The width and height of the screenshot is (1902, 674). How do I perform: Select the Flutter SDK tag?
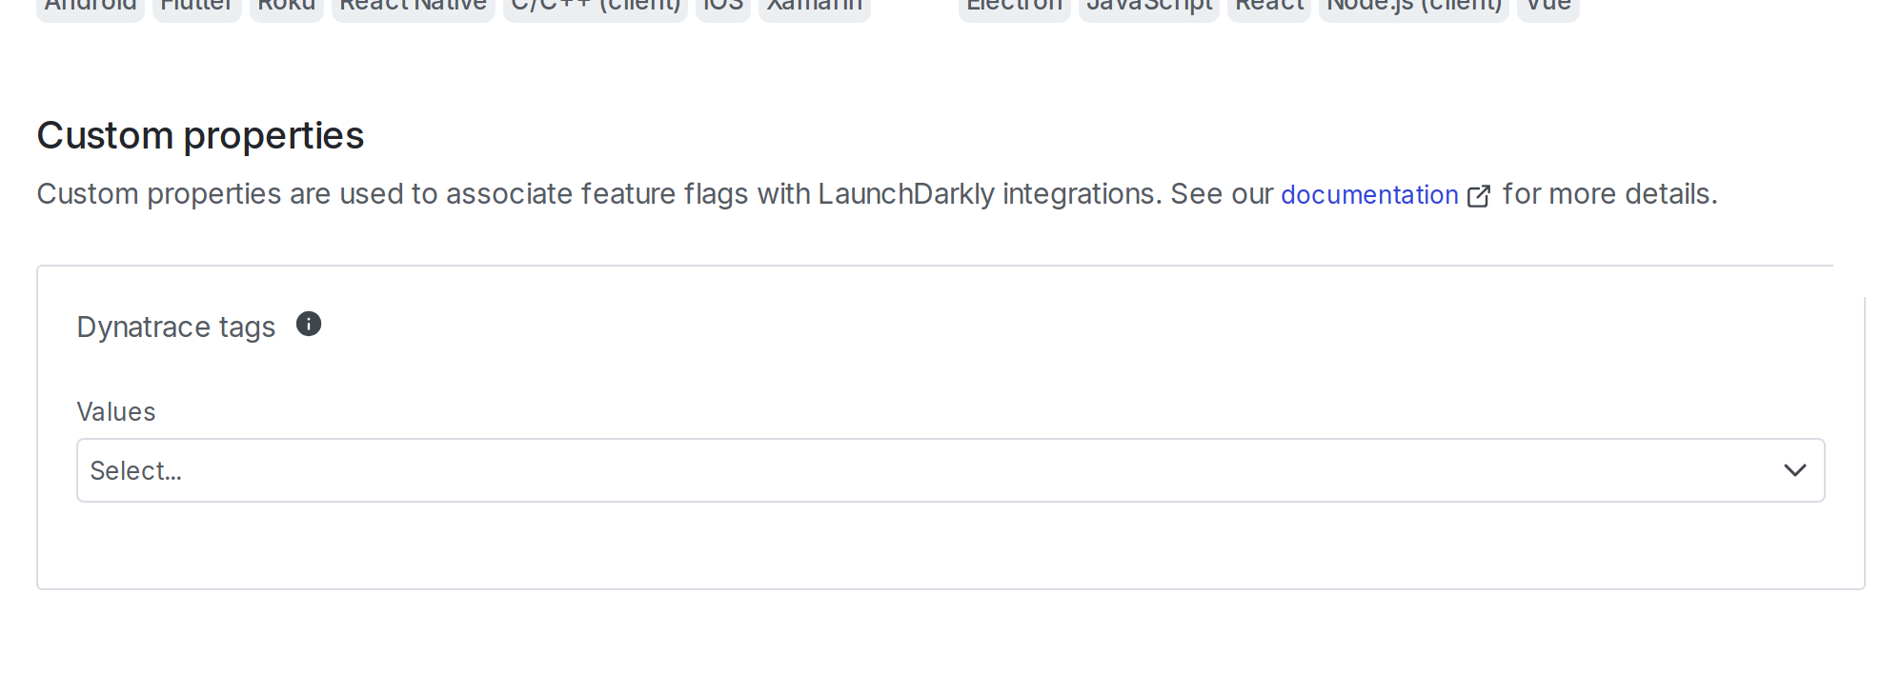[196, 6]
